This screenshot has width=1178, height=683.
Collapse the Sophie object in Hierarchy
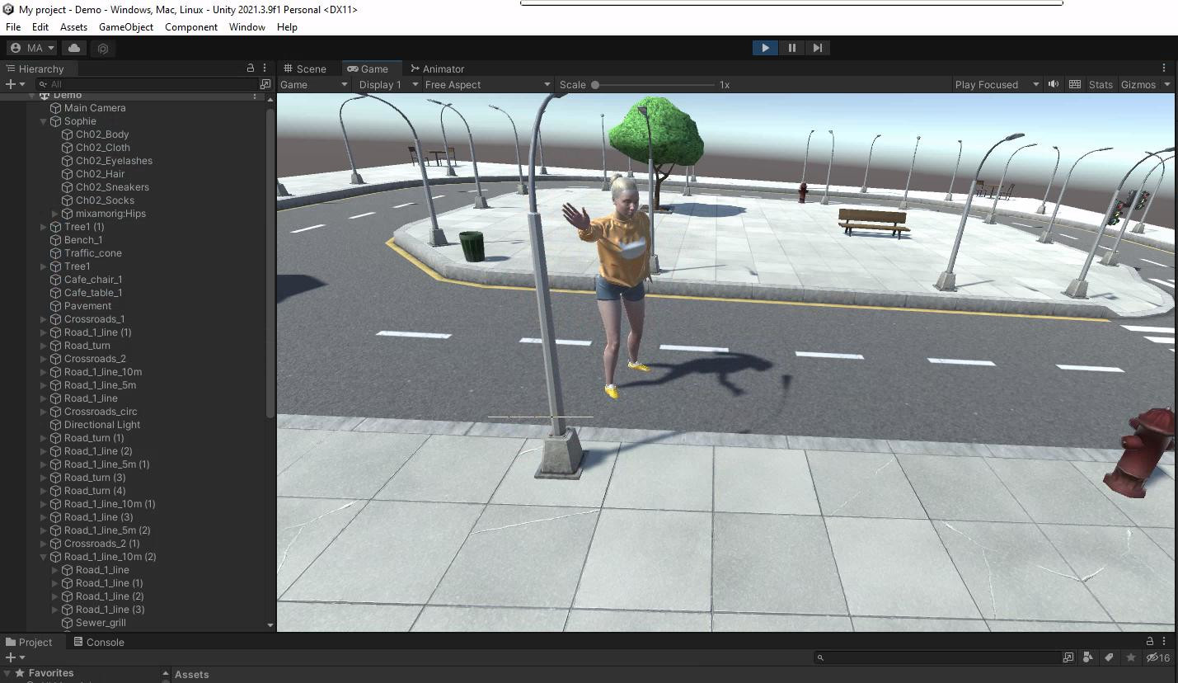coord(44,121)
